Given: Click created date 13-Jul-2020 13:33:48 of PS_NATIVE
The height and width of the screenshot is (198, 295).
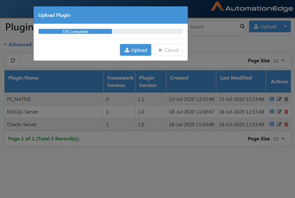Looking at the screenshot, I should [191, 99].
